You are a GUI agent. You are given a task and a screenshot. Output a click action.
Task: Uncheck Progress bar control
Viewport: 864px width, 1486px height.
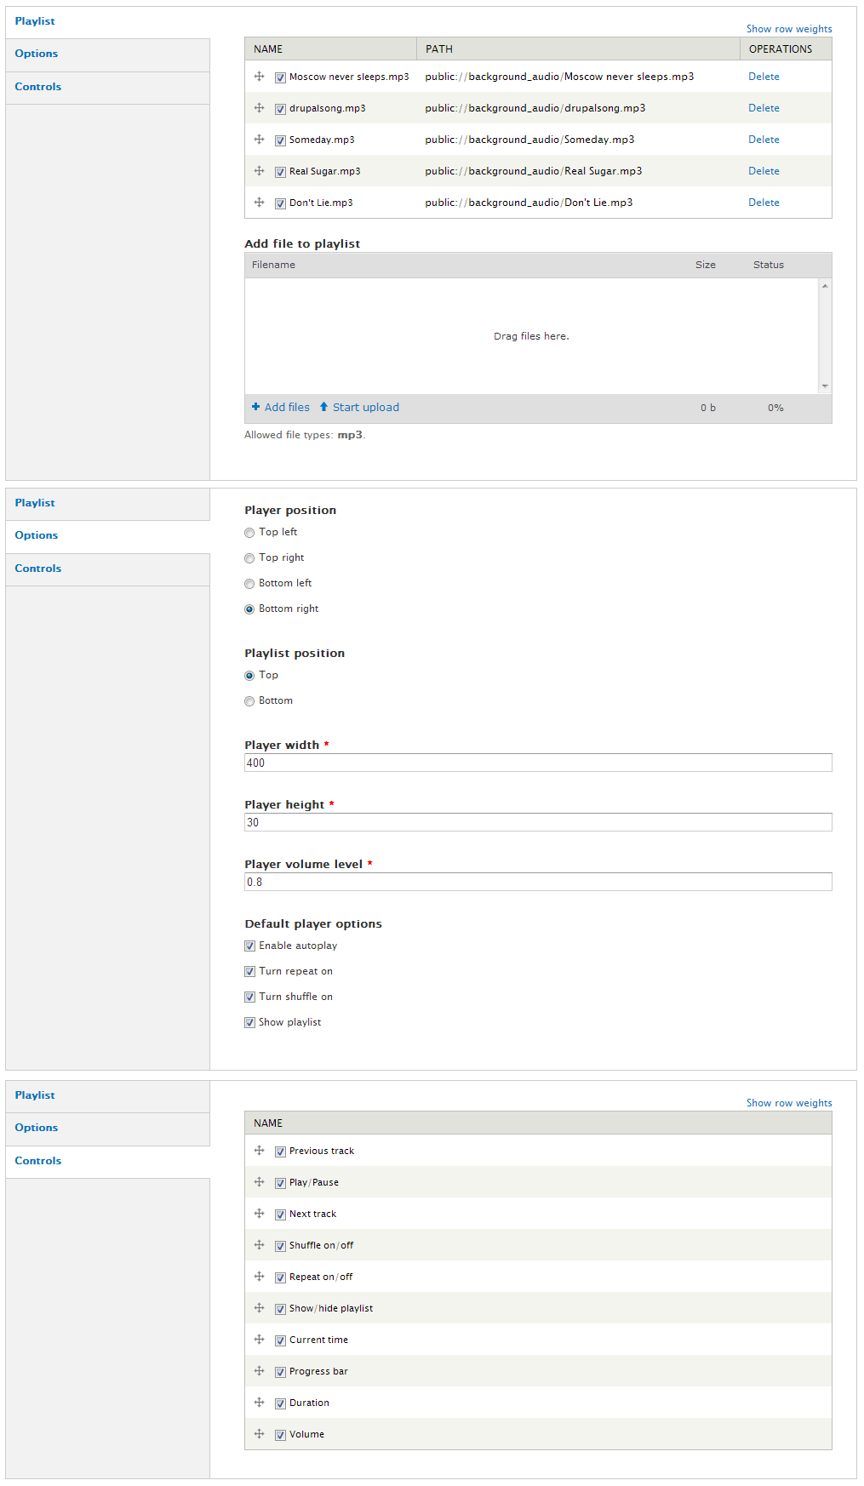(280, 1372)
